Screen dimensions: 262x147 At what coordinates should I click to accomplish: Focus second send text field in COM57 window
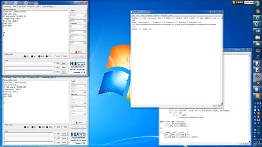click(x=29, y=138)
